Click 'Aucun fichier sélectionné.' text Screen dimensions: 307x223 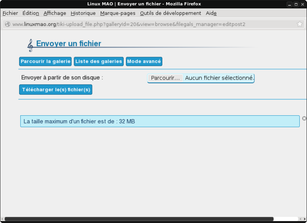[220, 78]
